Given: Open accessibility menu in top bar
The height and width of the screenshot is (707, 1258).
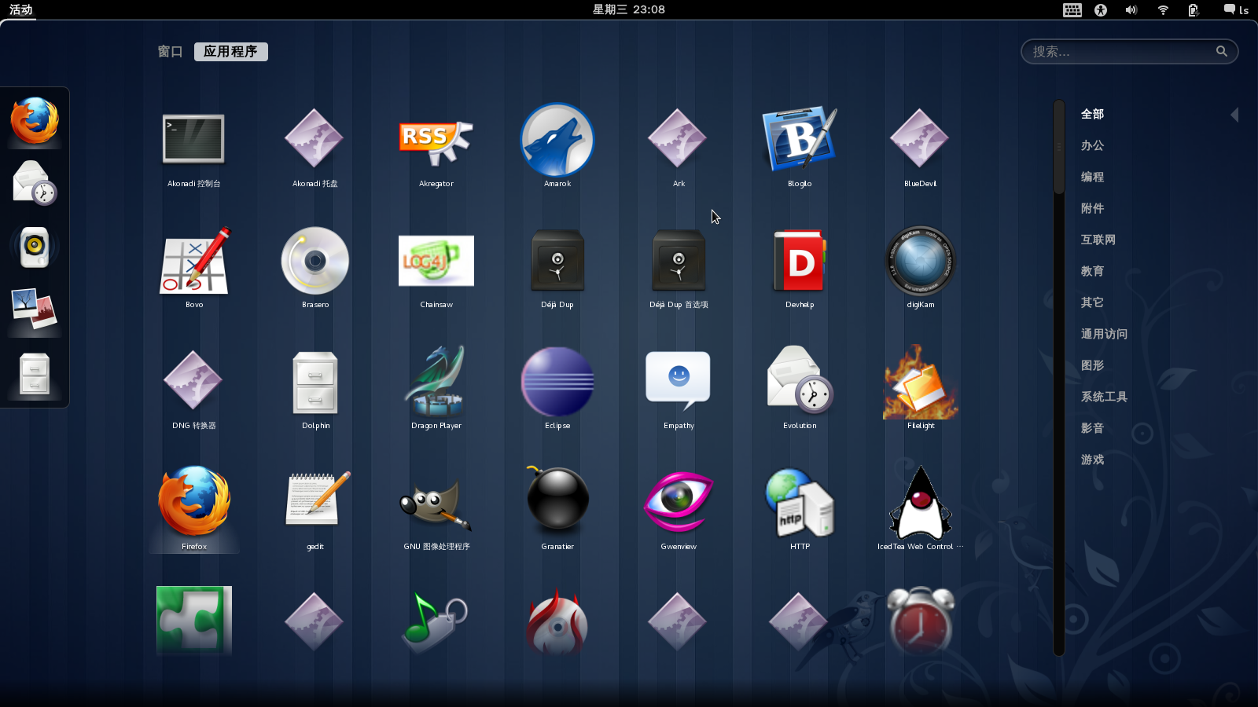Looking at the screenshot, I should click(x=1101, y=9).
